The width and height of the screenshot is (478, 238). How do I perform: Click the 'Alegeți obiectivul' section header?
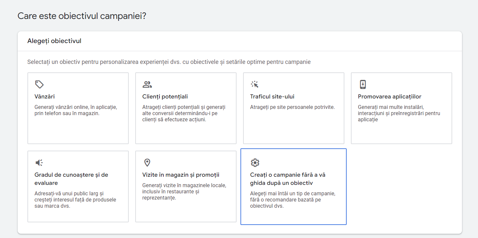(x=54, y=41)
